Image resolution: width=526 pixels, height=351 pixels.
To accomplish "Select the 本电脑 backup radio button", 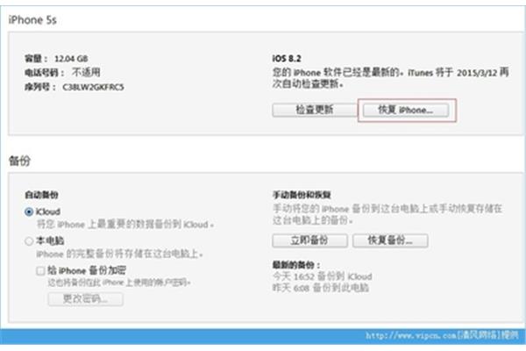I will tap(29, 240).
